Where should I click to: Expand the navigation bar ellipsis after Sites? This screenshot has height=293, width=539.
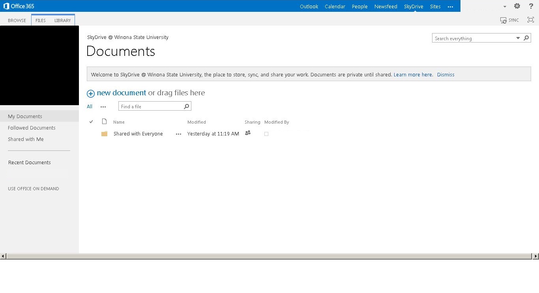tap(450, 7)
